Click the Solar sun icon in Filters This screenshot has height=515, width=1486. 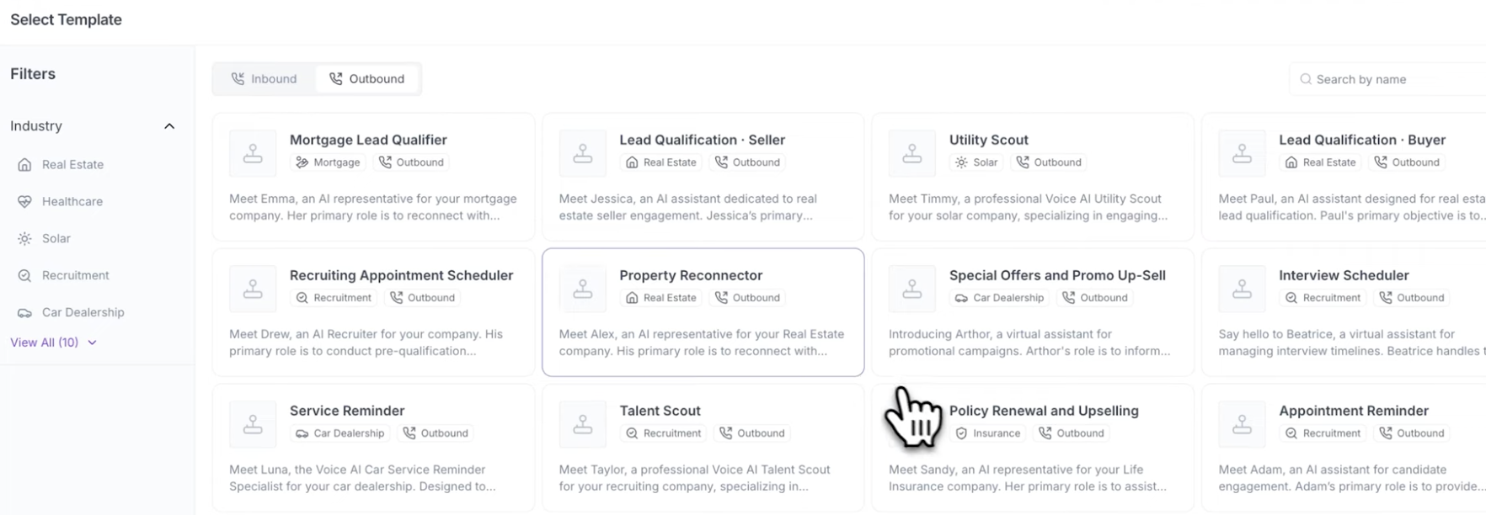24,239
